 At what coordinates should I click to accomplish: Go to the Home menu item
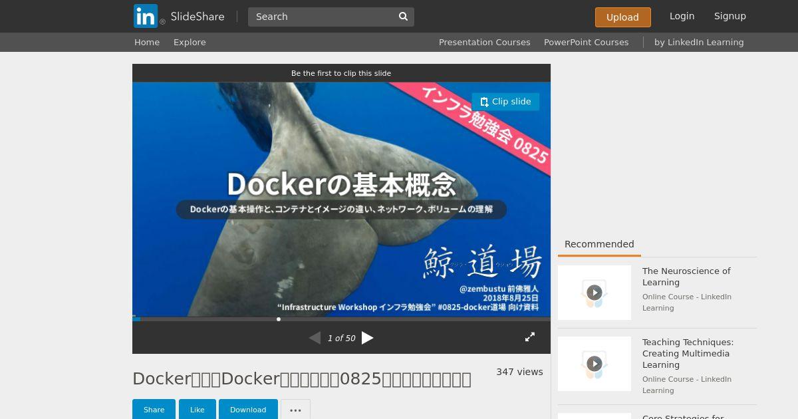pyautogui.click(x=147, y=42)
